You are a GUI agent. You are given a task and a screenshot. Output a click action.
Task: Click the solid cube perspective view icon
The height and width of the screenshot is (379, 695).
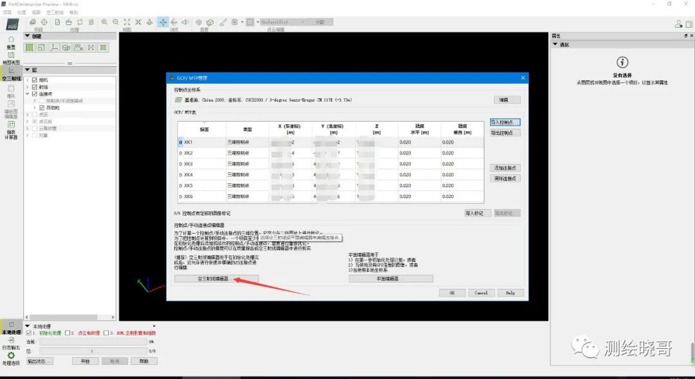199,22
